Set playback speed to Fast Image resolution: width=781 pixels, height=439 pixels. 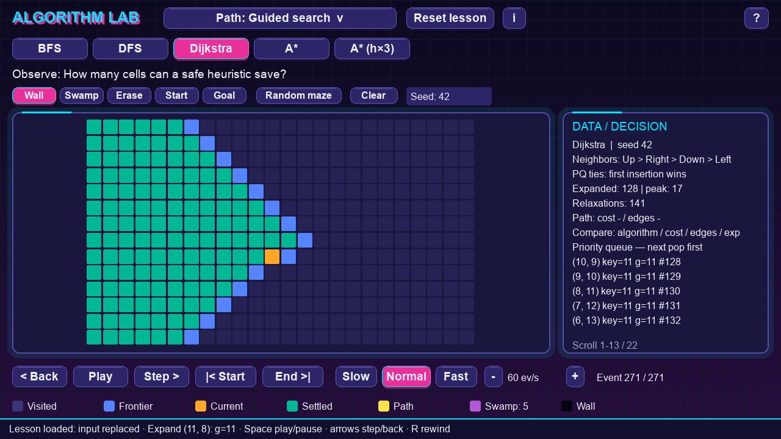coord(456,377)
